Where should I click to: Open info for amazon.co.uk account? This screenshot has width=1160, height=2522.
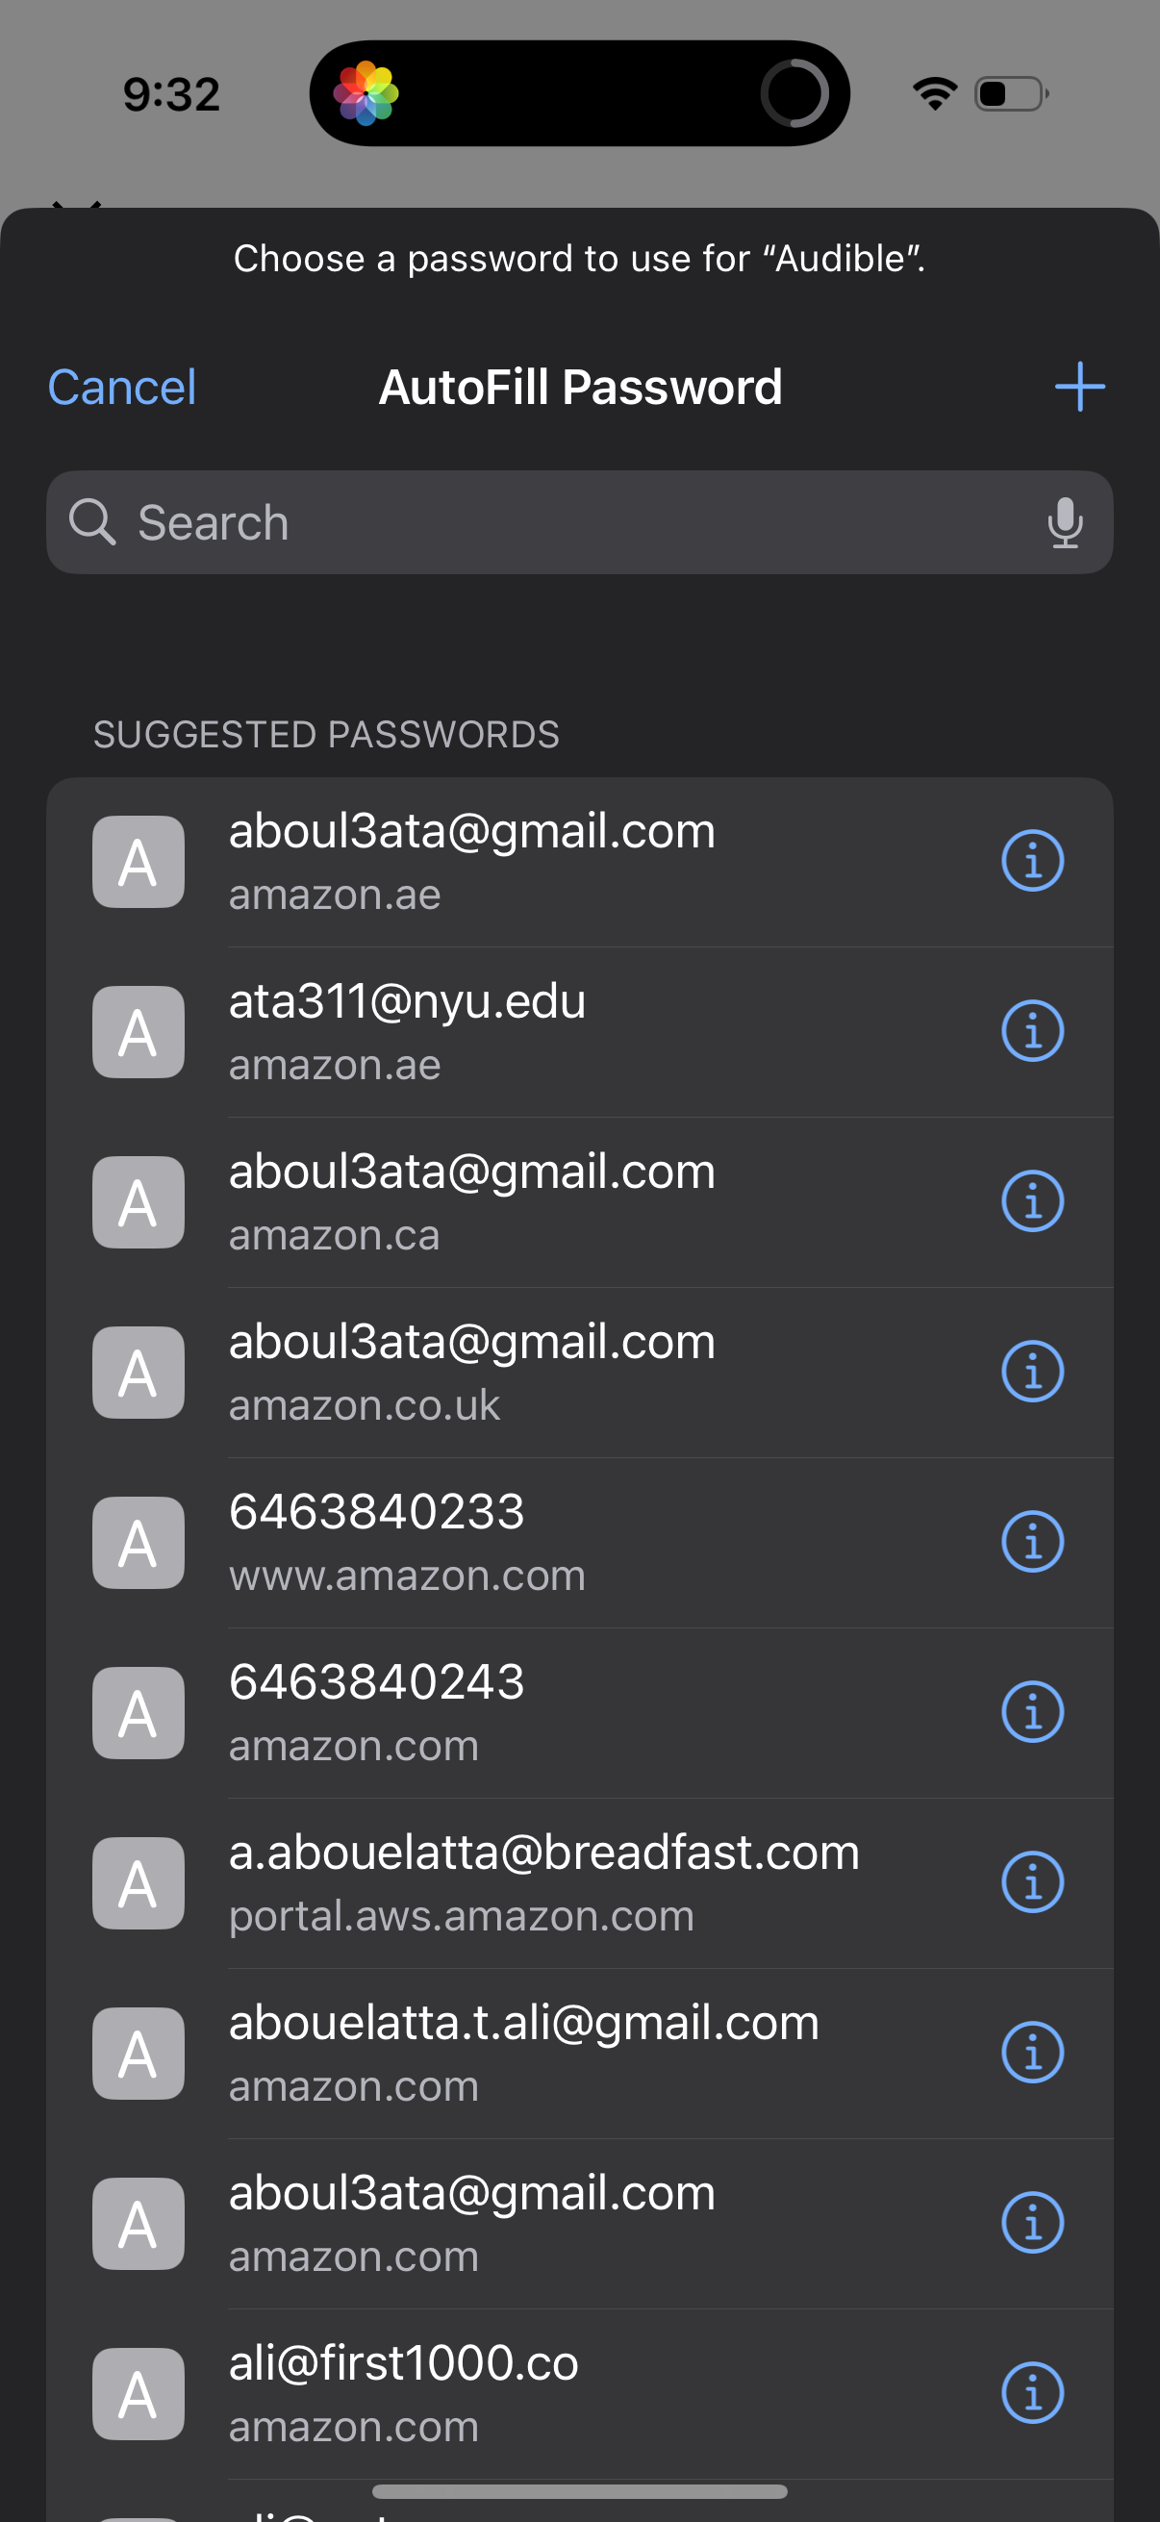point(1032,1372)
